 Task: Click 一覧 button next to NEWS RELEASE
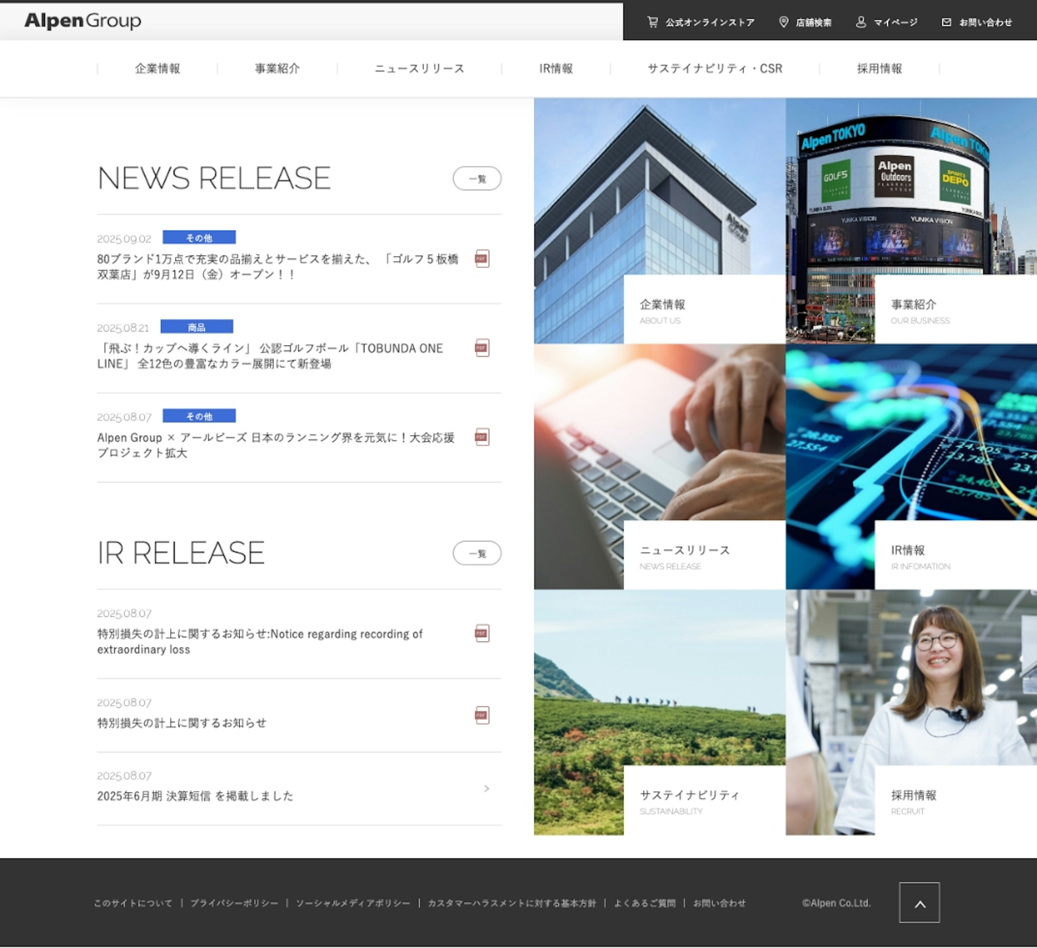477,179
